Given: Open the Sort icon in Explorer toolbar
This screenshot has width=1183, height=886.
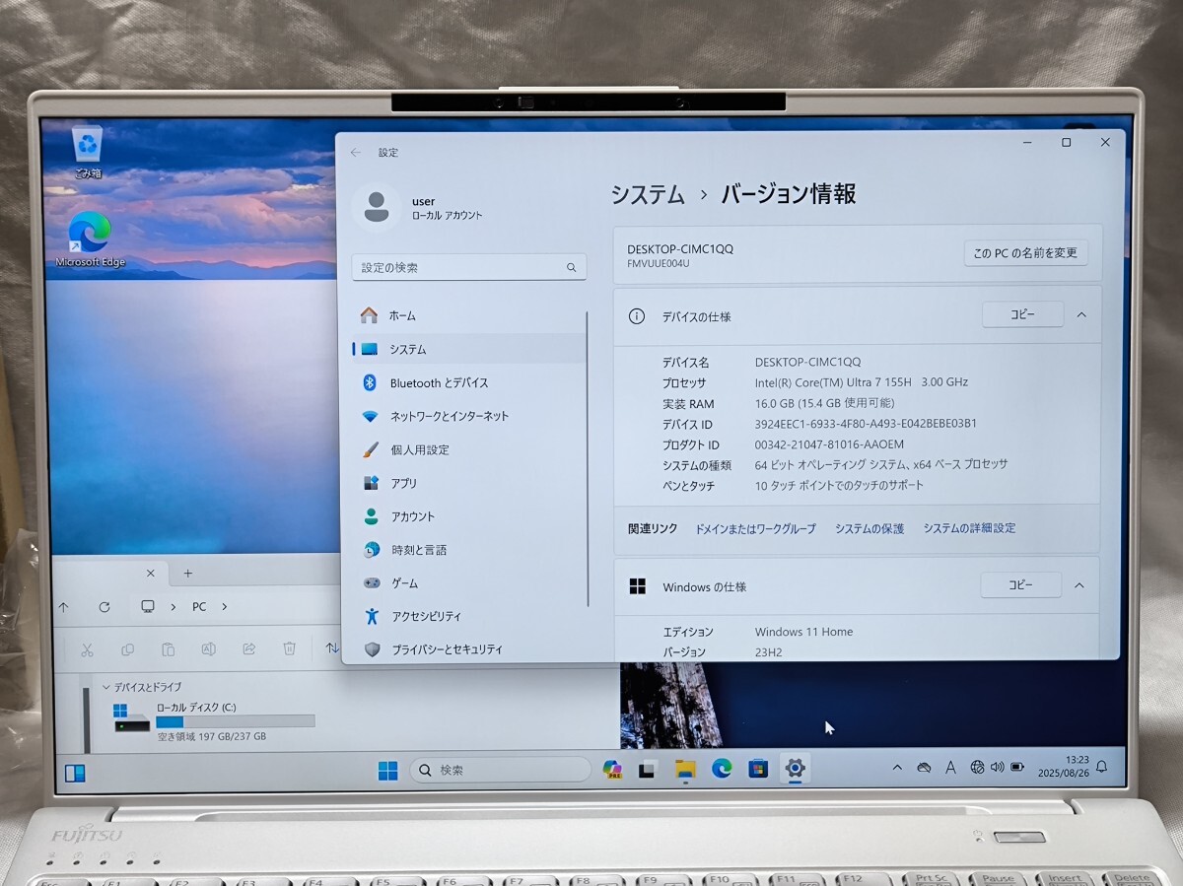Looking at the screenshot, I should coord(331,648).
